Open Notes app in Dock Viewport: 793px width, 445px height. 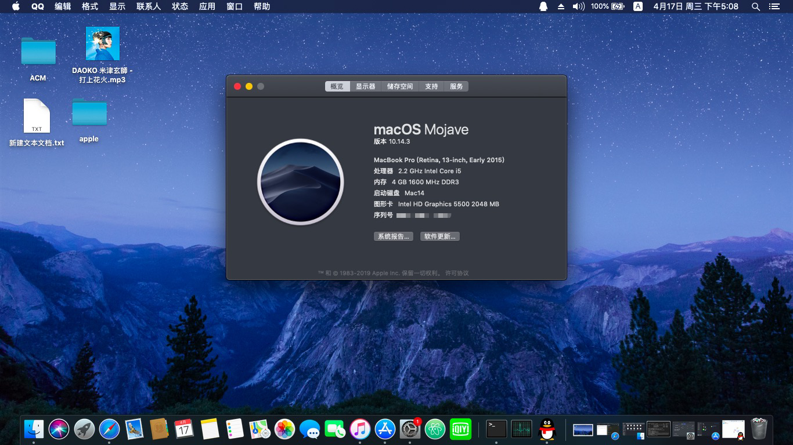point(210,429)
